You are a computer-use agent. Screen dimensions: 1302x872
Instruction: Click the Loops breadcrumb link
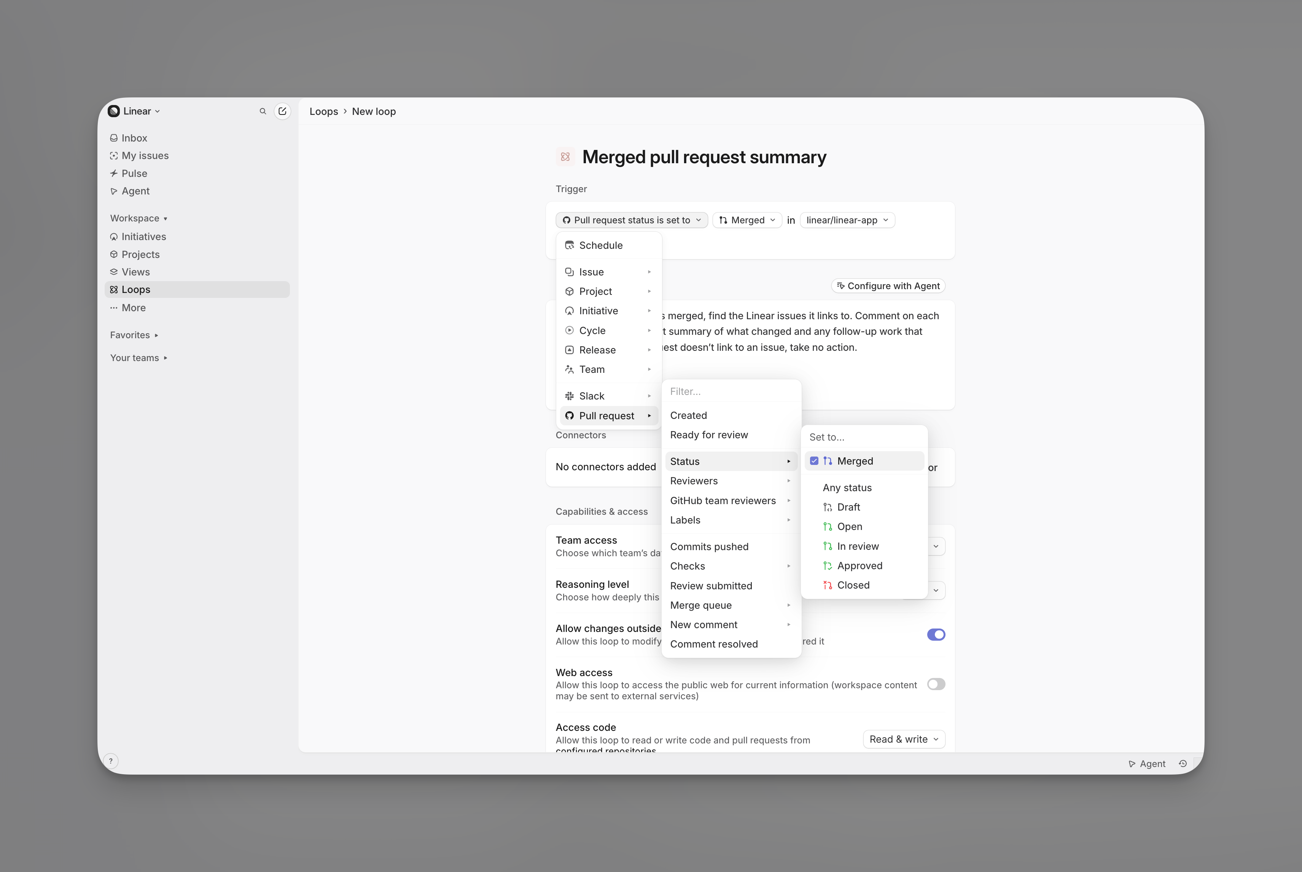[324, 111]
